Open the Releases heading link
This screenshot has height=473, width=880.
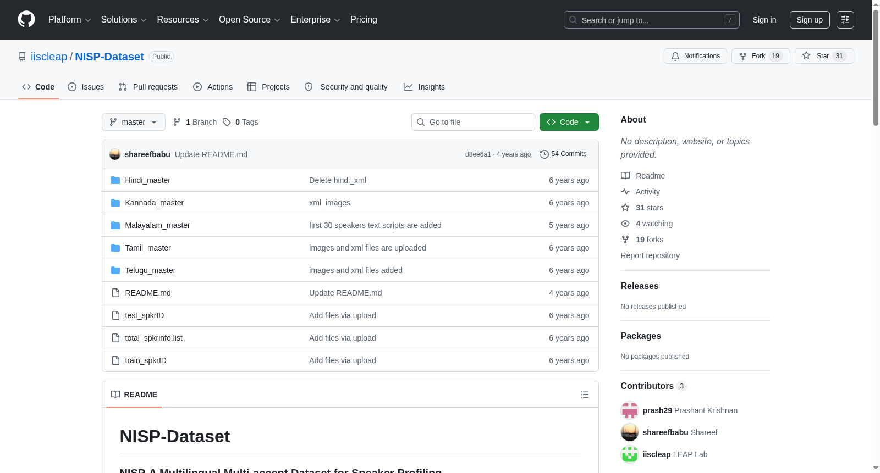tap(640, 286)
